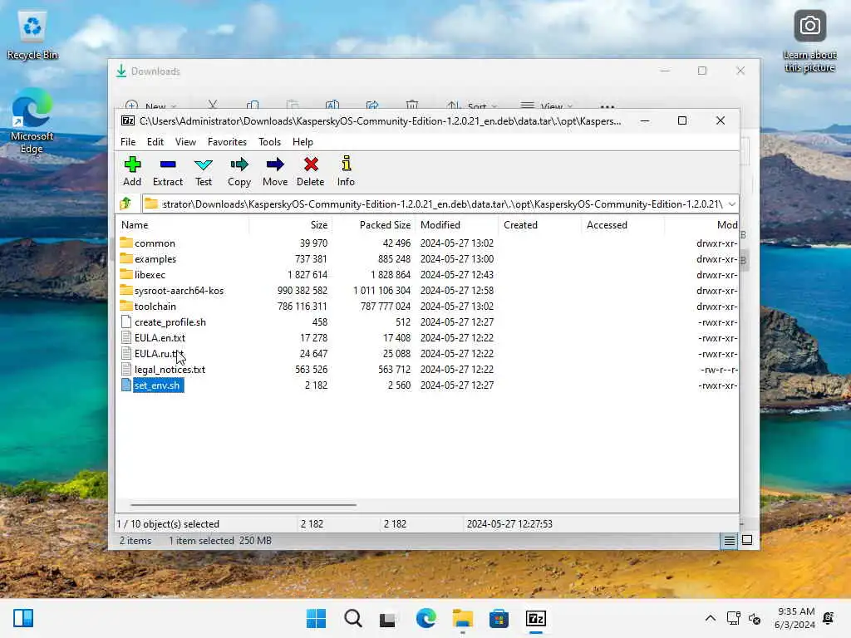Click the See more ellipsis in Downloads window
This screenshot has height=638, width=851.
click(x=608, y=106)
